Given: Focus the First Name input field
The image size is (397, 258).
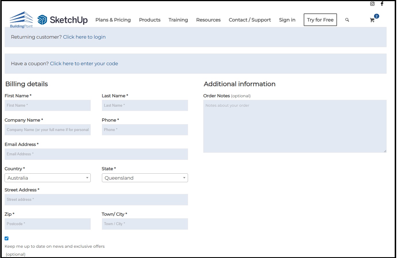Looking at the screenshot, I should pos(48,106).
